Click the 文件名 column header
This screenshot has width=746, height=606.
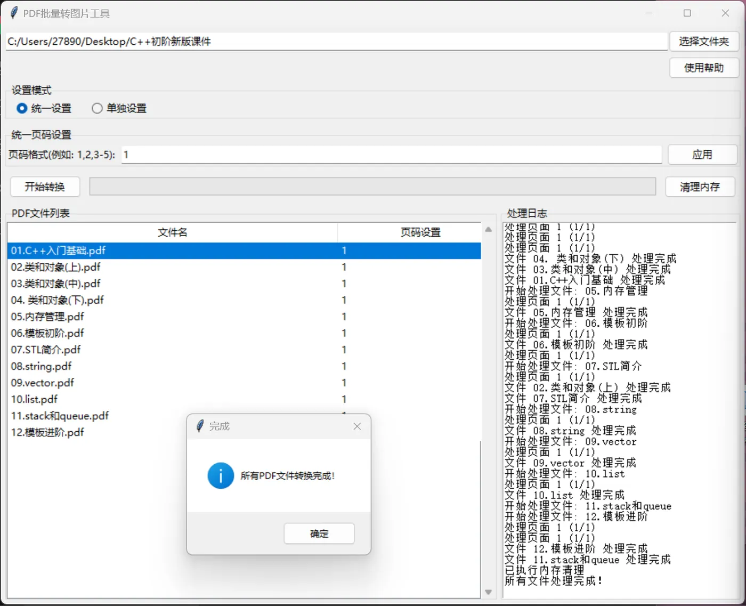(x=173, y=232)
